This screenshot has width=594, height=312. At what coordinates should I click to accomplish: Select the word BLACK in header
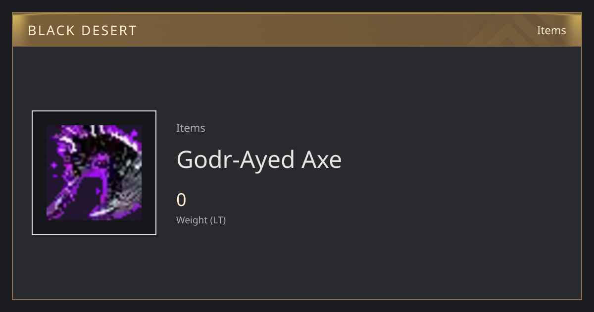point(51,31)
